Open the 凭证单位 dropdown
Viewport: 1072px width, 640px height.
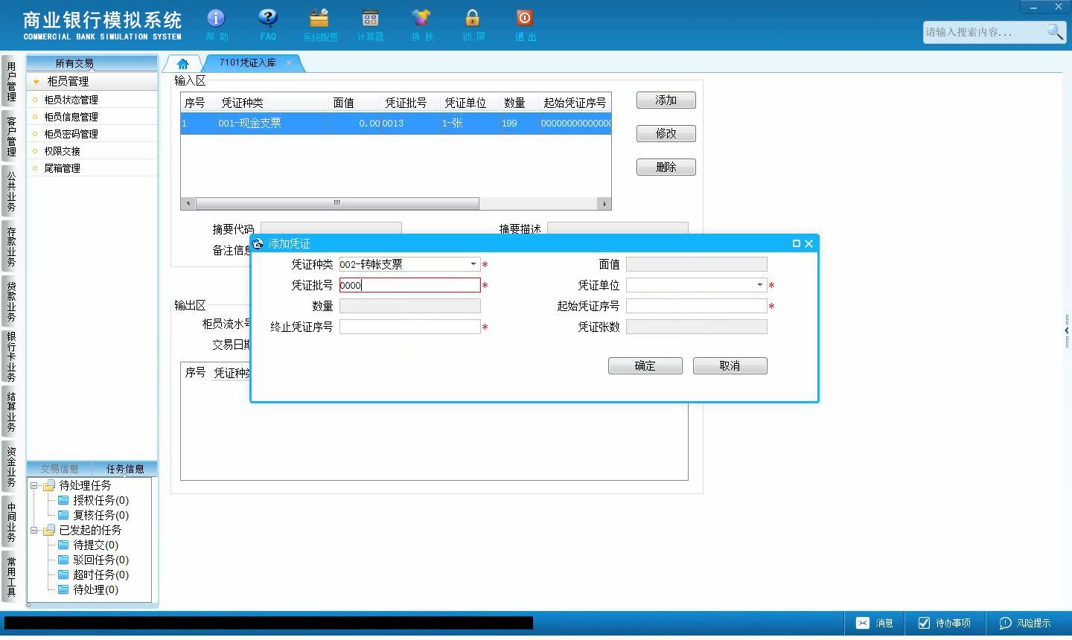(x=760, y=285)
